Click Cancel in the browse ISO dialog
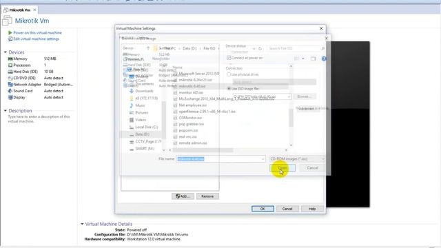The image size is (441, 248). [312, 168]
